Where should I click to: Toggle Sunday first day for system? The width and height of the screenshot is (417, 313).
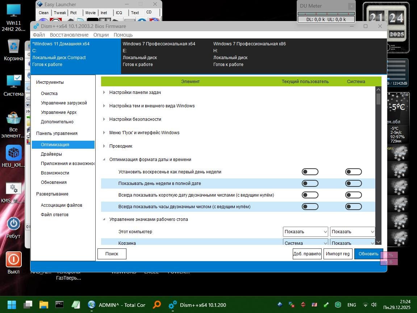(354, 172)
